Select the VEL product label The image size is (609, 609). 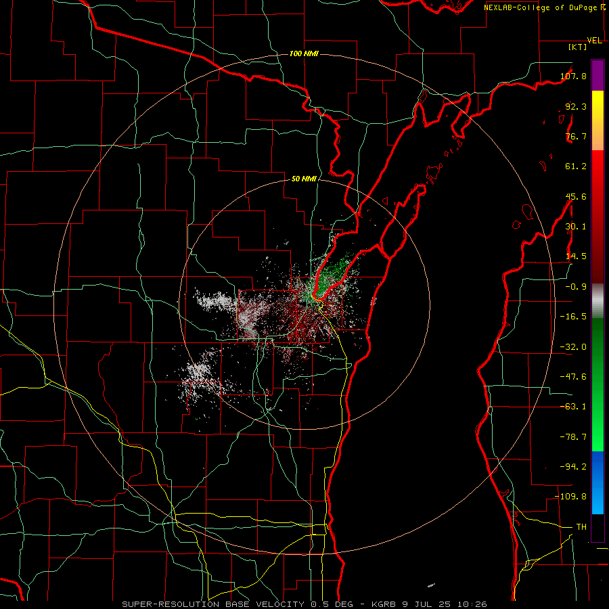(594, 41)
